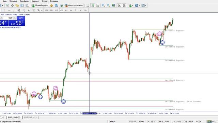Select the horizontal line drawing tool
This screenshot has width=218, height=123.
click(9, 10)
